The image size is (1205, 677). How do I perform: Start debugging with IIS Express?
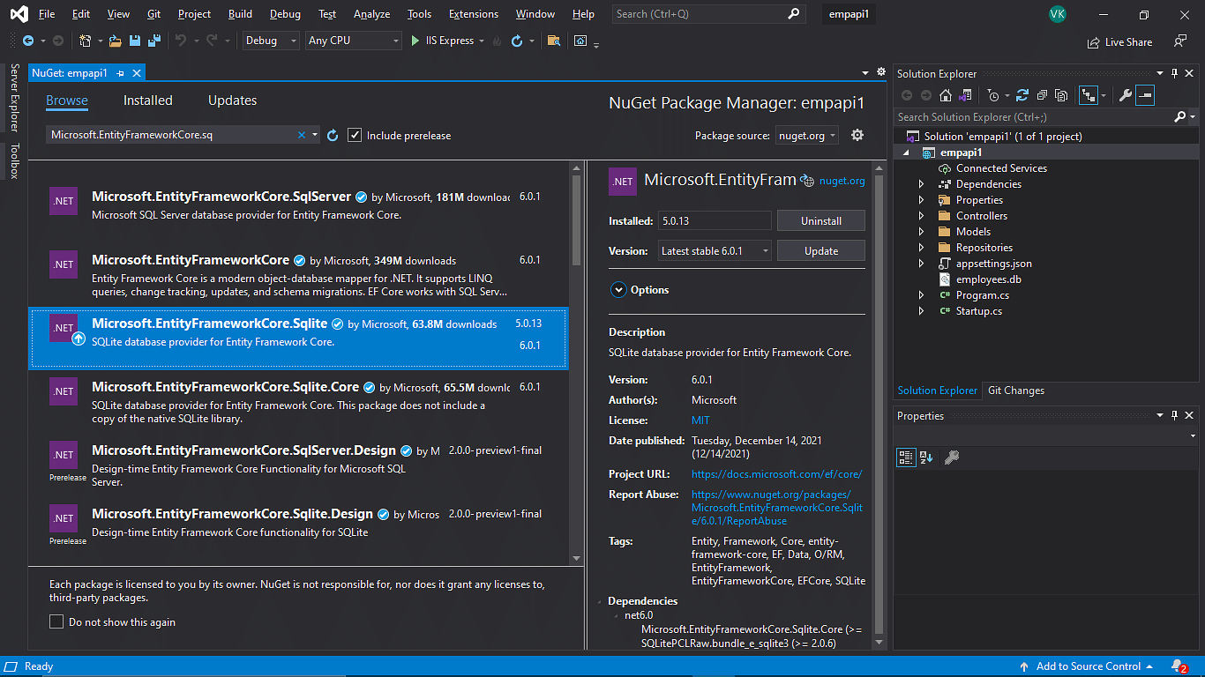coord(443,41)
